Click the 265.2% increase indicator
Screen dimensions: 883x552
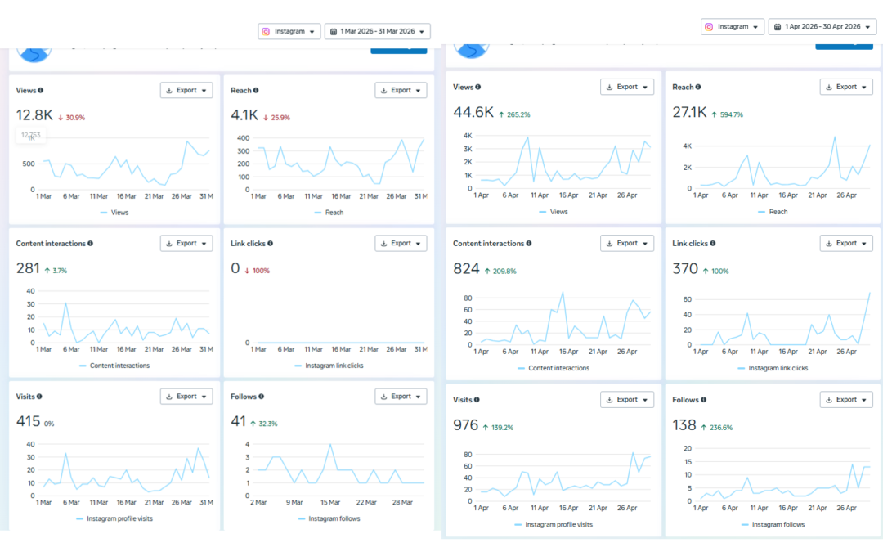click(515, 114)
